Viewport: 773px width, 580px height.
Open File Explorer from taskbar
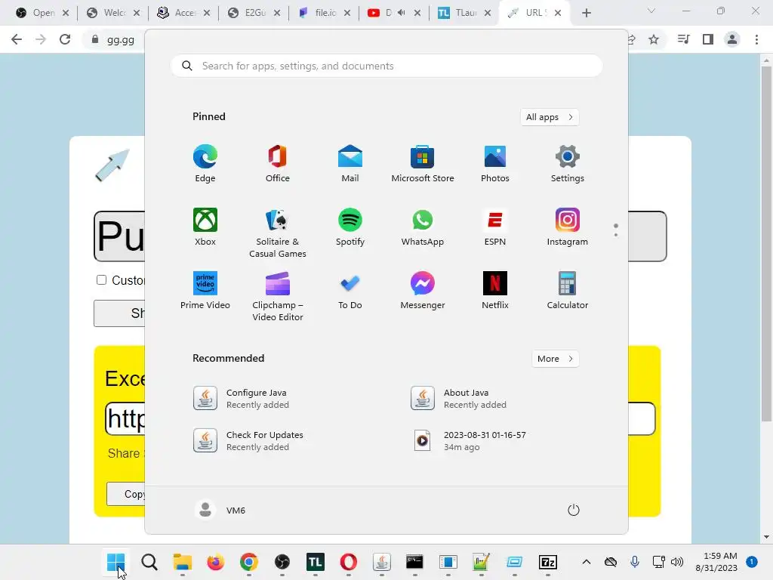coord(183,562)
